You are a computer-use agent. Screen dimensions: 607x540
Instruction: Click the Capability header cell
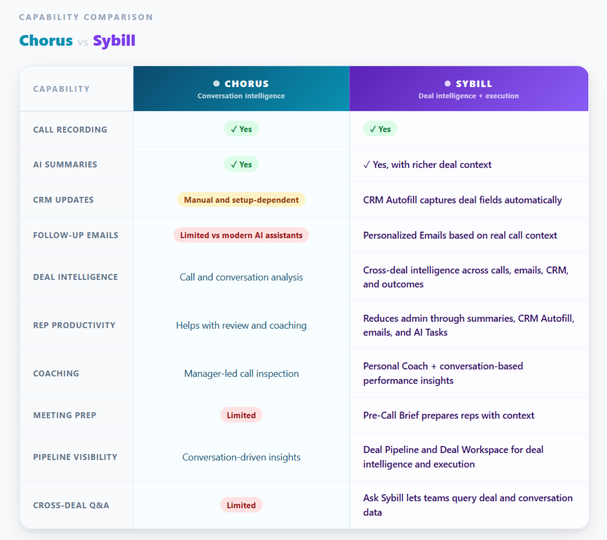pyautogui.click(x=76, y=88)
